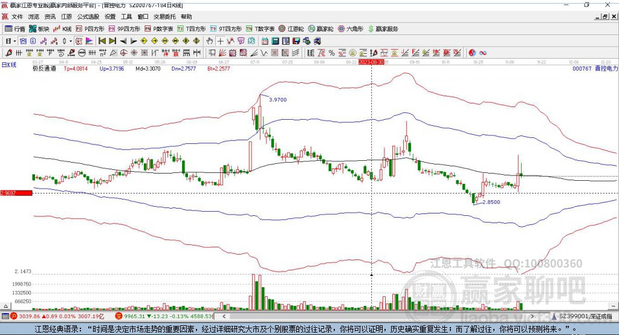
Task: Select the hand pan tool
Action: pos(210,41)
